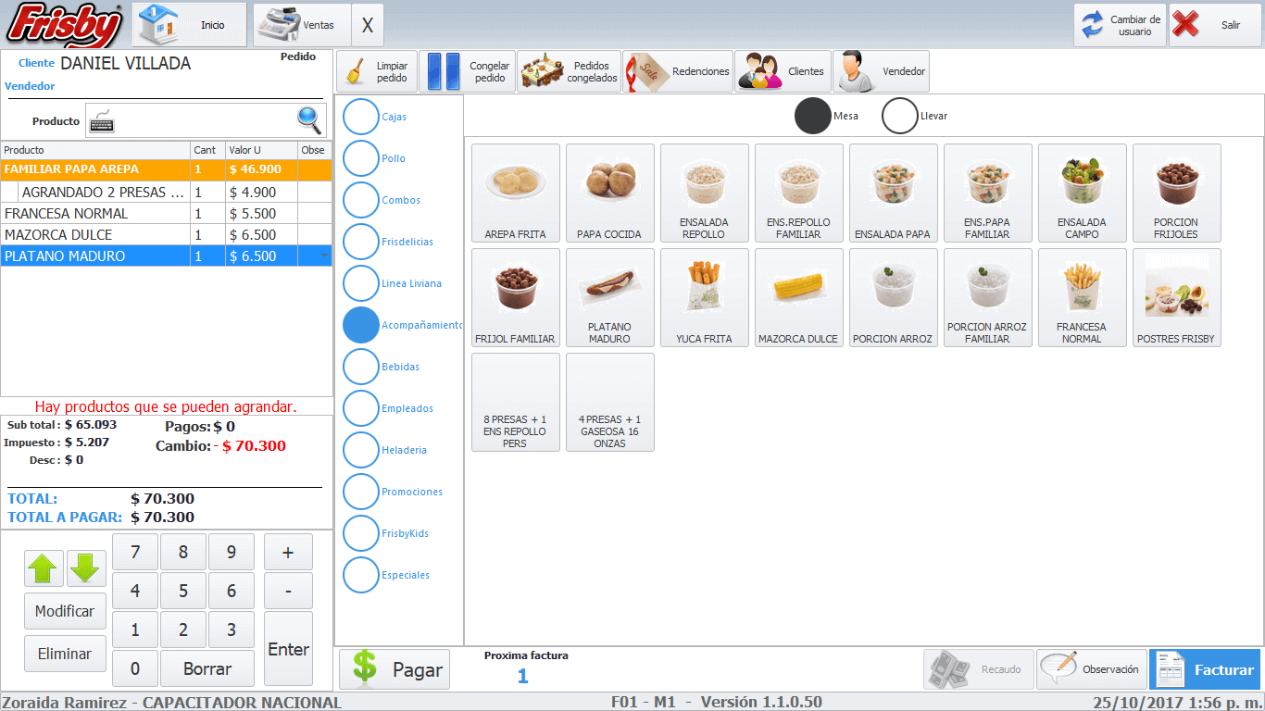This screenshot has width=1265, height=711.
Task: Open dropdown arrow on PLATANO MADURO row
Action: click(x=324, y=256)
